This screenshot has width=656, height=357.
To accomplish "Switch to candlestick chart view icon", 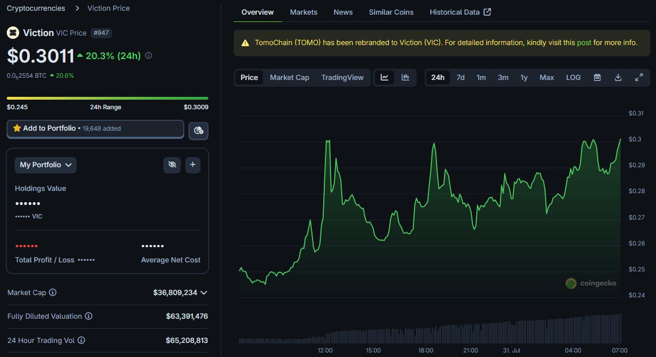I will click(x=405, y=78).
